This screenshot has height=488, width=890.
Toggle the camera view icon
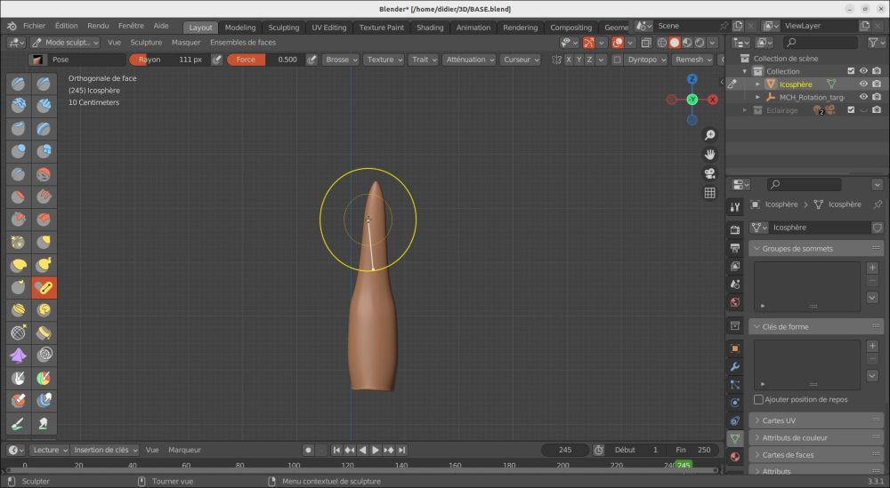pyautogui.click(x=709, y=173)
